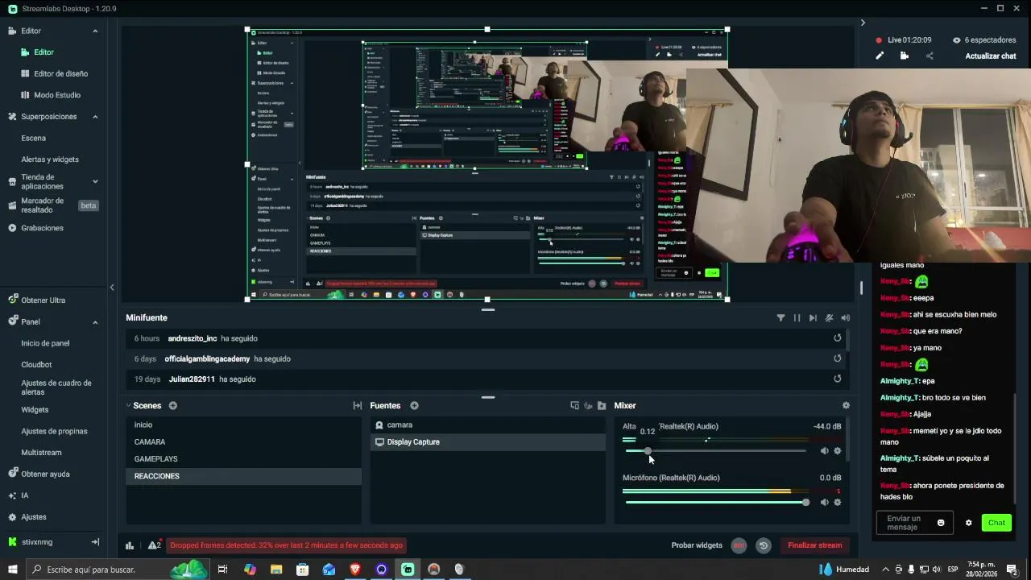This screenshot has height=580, width=1031.
Task: Open Ajustes in sidebar
Action: (34, 517)
